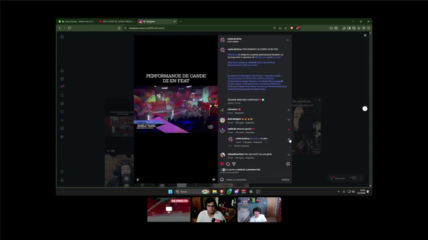Viewport: 428px width, 240px height.
Task: Open Mensajes floating button
Action: click(345, 178)
